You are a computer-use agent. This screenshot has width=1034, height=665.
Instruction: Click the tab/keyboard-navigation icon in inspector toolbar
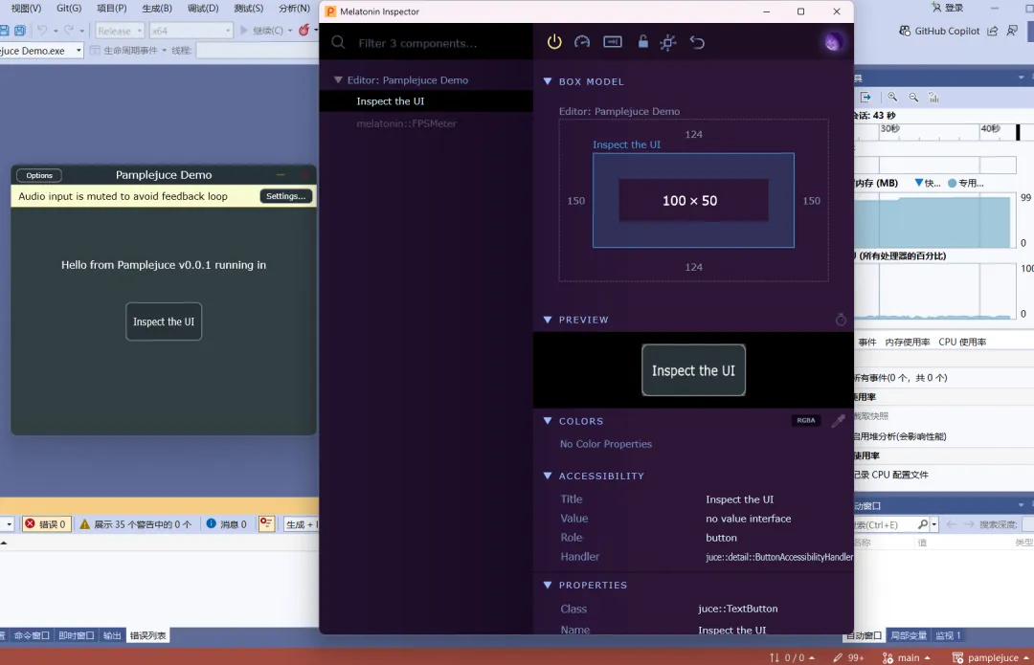click(x=613, y=42)
